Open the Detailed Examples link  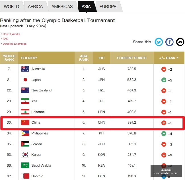[15, 44]
